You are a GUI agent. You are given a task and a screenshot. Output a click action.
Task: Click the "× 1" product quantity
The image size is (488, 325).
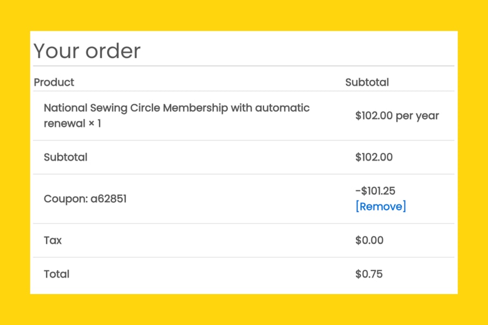click(x=95, y=123)
